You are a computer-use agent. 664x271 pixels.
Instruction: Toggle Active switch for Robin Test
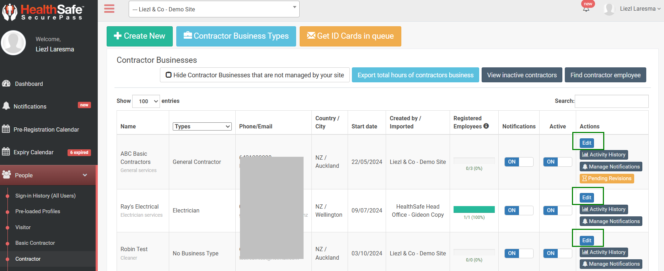(558, 253)
